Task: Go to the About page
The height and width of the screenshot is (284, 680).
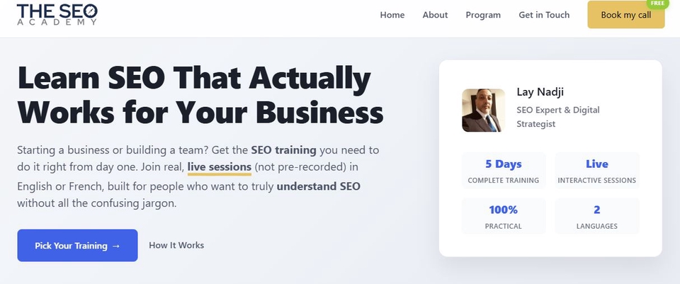Action: click(435, 15)
